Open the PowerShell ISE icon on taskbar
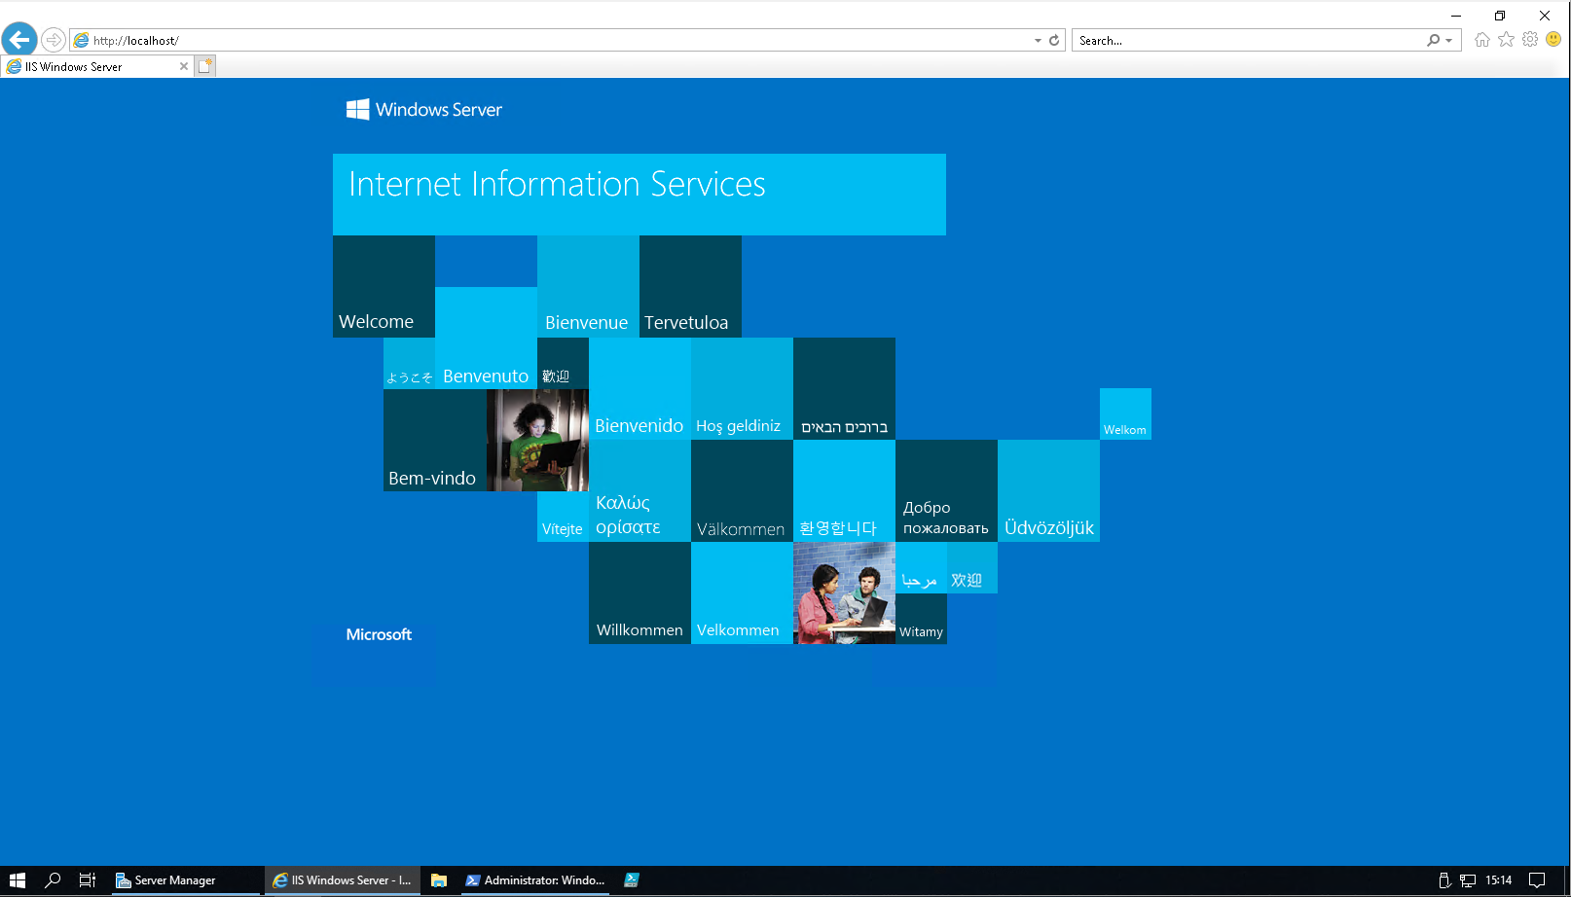 (632, 880)
